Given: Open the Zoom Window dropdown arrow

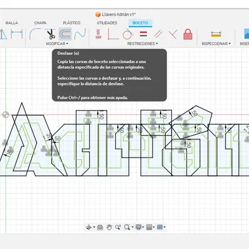Looking at the screenshot, I should point(133,227).
